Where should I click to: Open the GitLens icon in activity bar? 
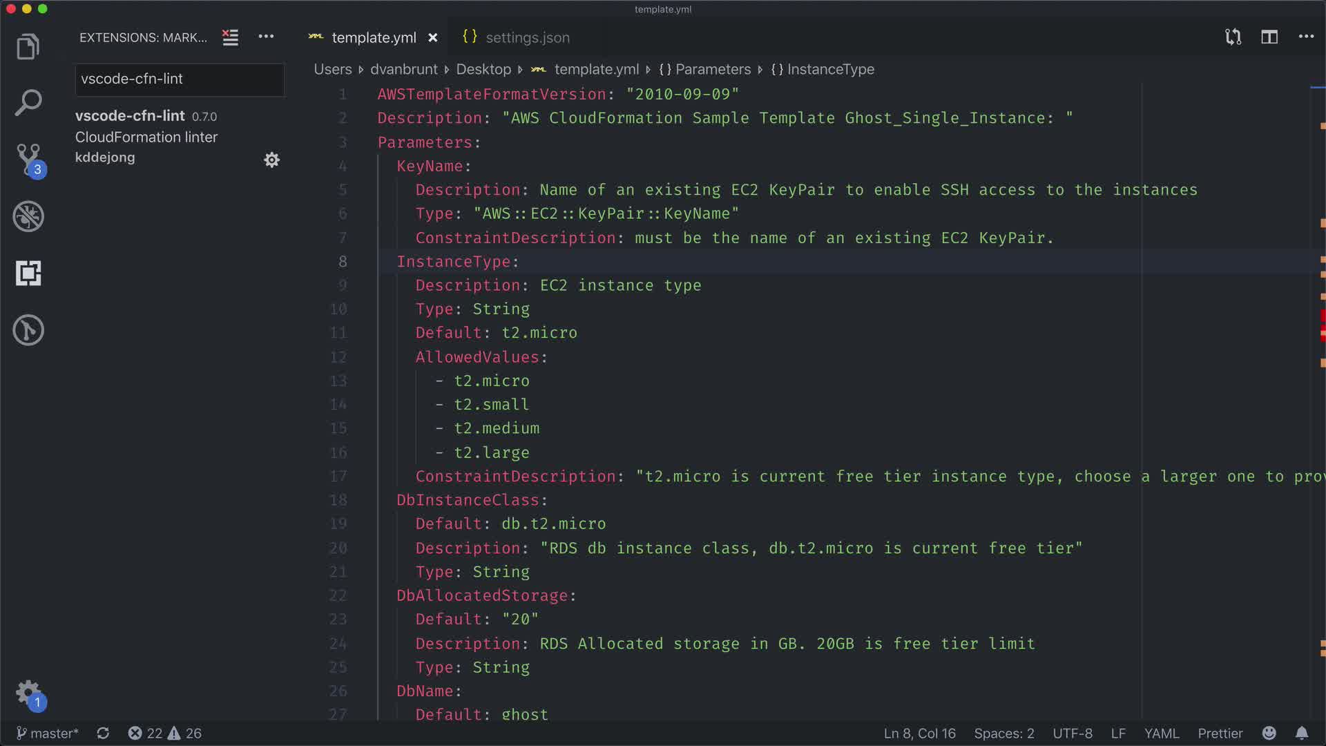pyautogui.click(x=28, y=330)
